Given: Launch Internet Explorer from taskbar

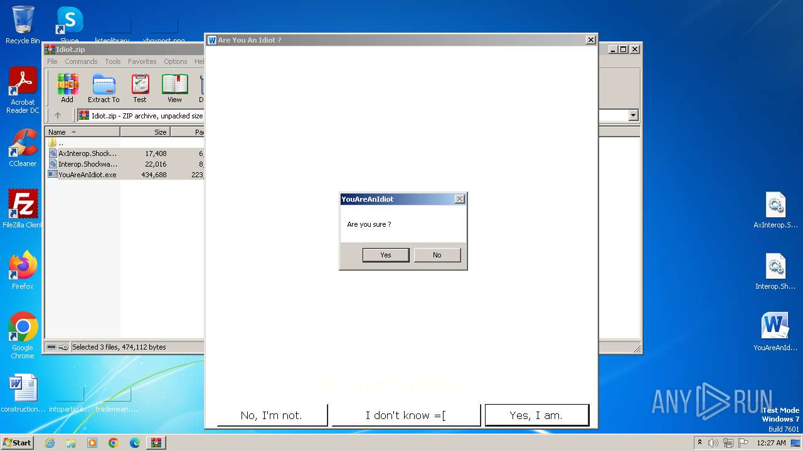Looking at the screenshot, I should [x=50, y=443].
